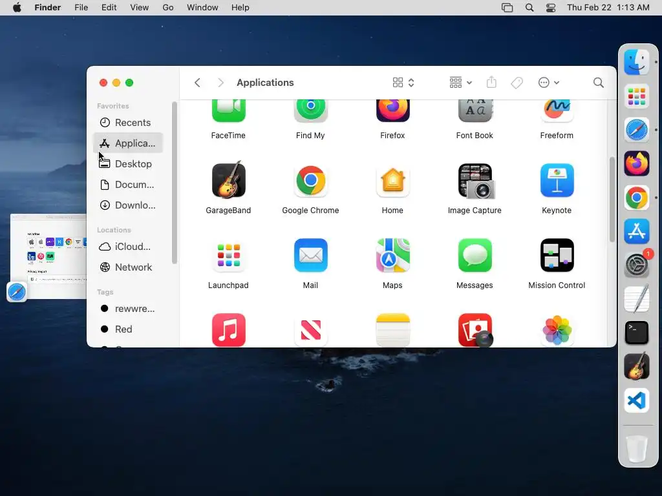Select the Keynote app icon
662x496 pixels.
[557, 181]
